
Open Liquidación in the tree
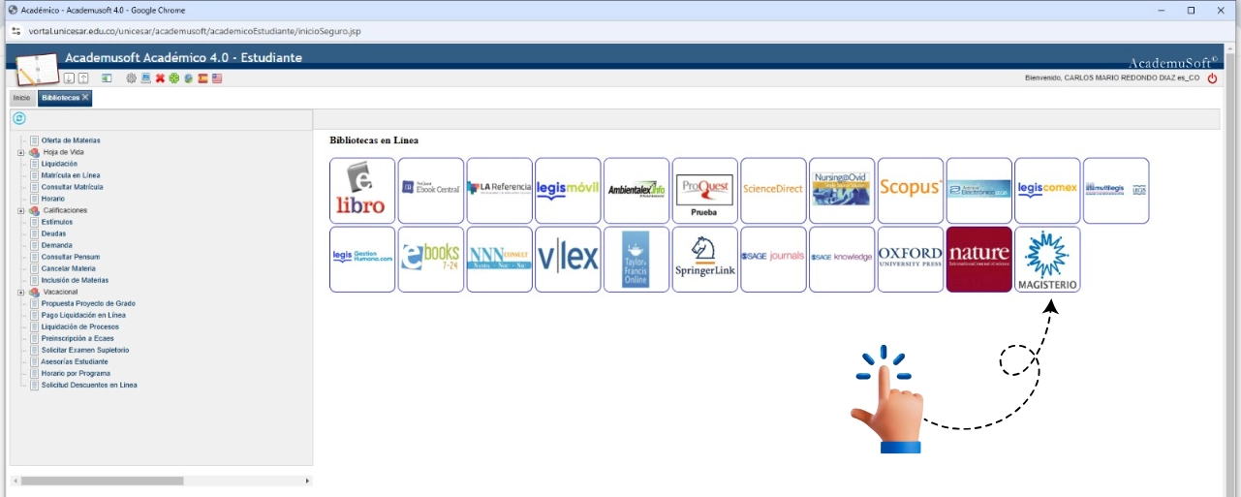pos(59,164)
